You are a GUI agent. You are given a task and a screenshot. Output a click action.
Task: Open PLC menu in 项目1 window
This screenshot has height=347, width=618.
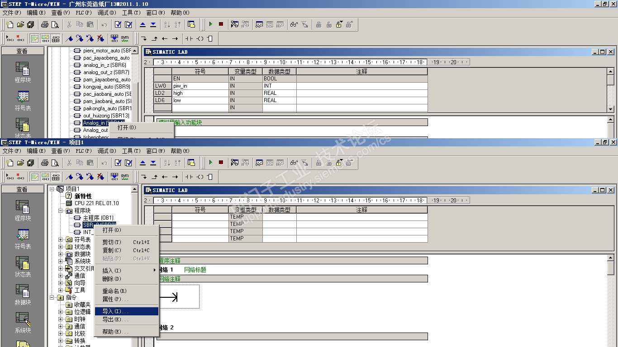tap(84, 151)
